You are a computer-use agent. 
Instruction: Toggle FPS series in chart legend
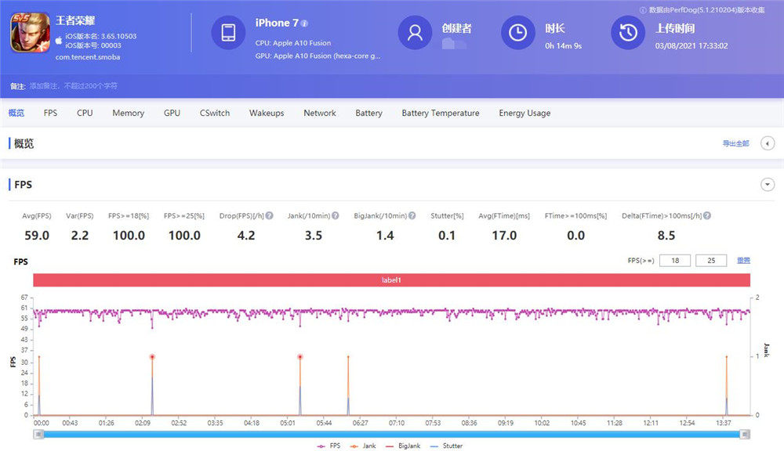331,446
